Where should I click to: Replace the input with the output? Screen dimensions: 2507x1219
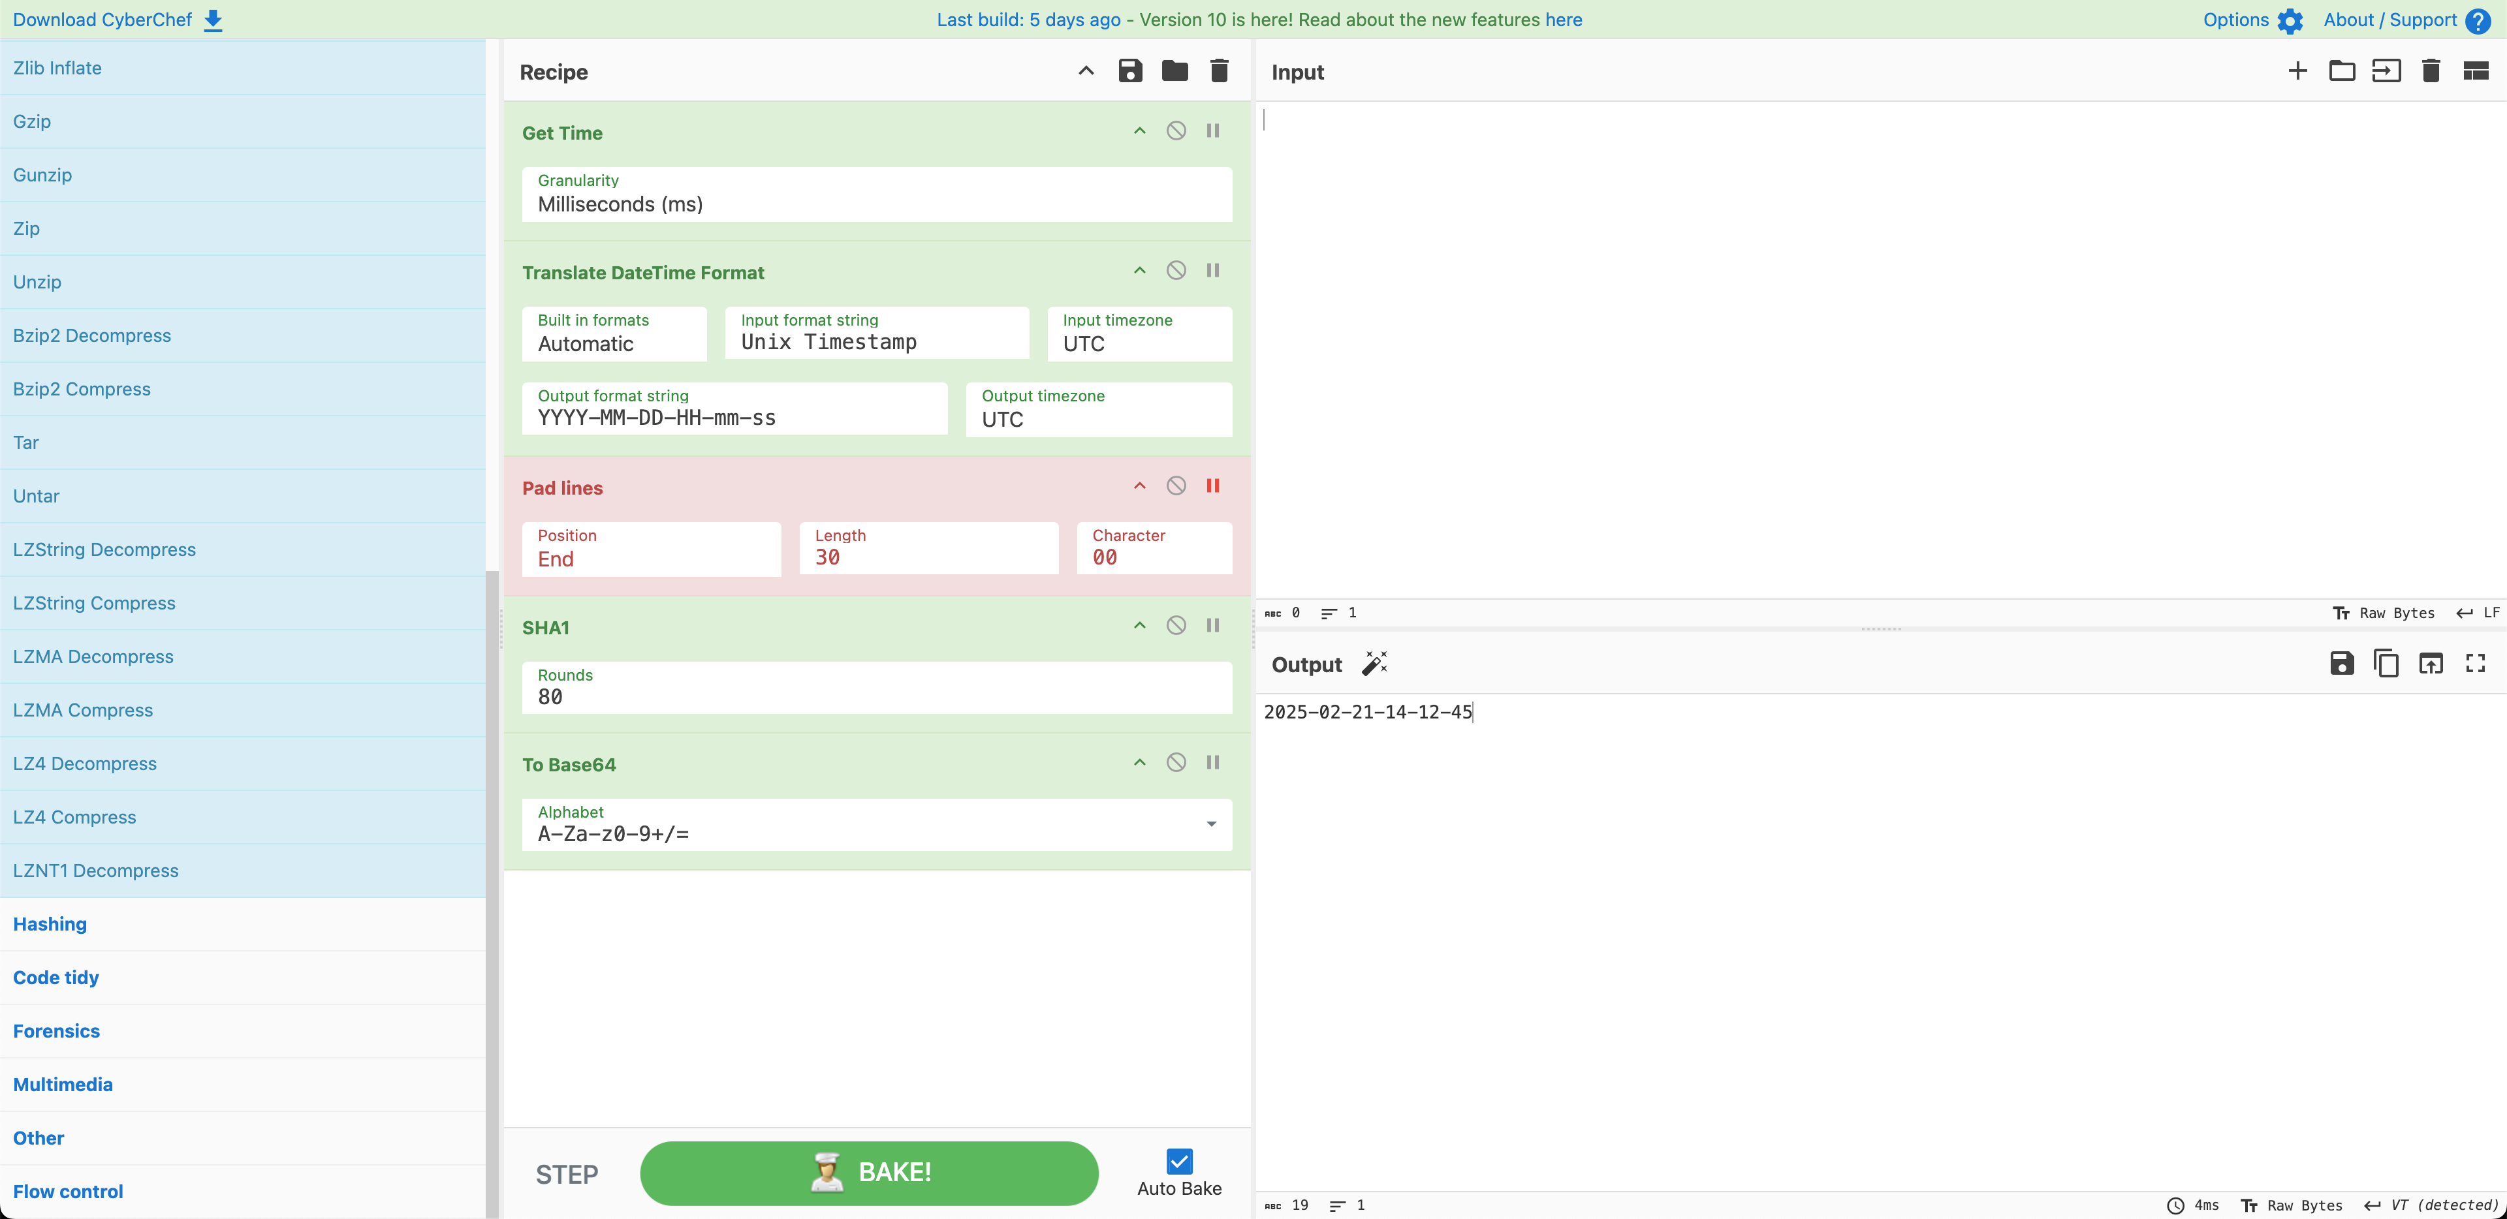coord(2431,664)
